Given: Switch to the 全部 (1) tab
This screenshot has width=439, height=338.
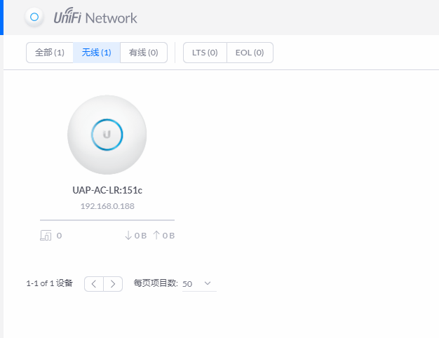Looking at the screenshot, I should 50,53.
